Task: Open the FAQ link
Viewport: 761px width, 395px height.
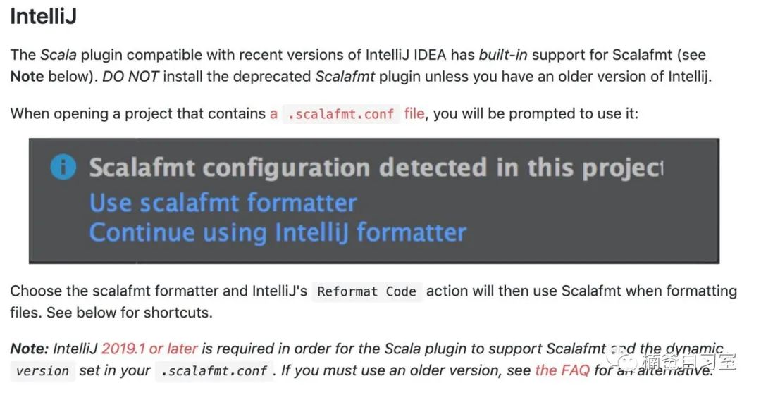Action: click(562, 370)
